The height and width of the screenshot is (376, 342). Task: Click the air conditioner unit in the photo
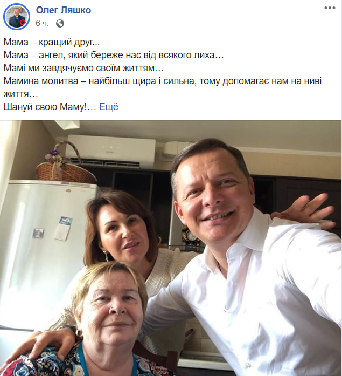110,151
